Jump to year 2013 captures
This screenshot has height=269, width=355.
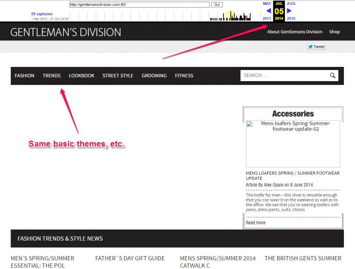pos(267,19)
